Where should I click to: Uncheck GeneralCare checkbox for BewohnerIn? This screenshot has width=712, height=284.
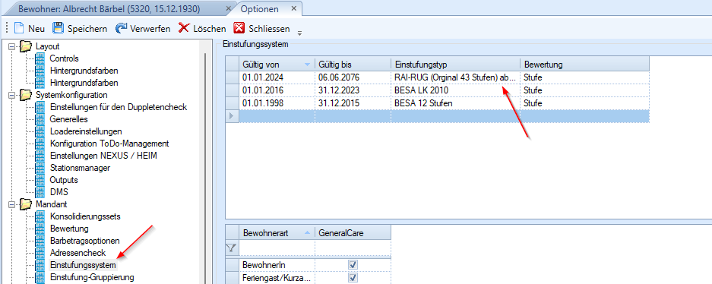(353, 264)
